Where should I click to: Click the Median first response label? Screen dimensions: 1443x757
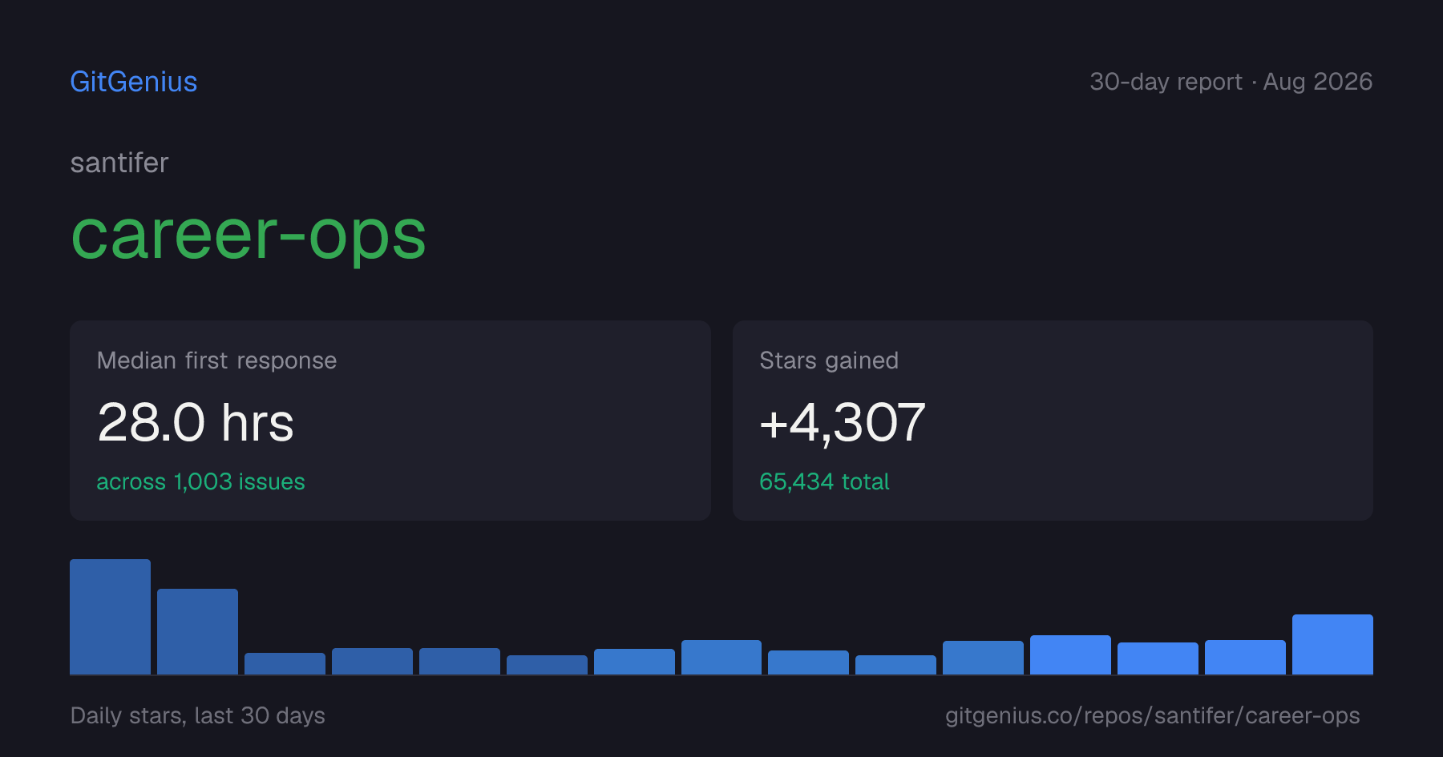216,360
